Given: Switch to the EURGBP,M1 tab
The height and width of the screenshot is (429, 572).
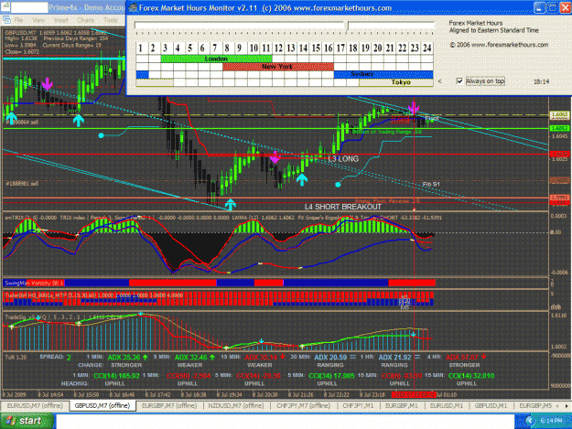Looking at the screenshot, I should (x=402, y=405).
